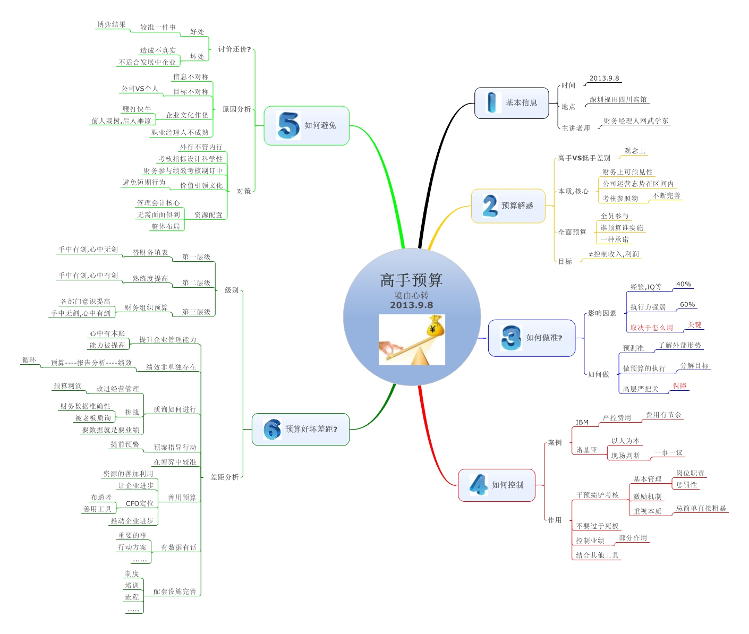This screenshot has width=749, height=634.
Task: Click the 全面预算 subtopic
Action: (572, 232)
